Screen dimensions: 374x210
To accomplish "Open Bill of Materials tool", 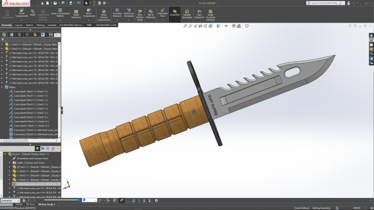I will coord(151,14).
